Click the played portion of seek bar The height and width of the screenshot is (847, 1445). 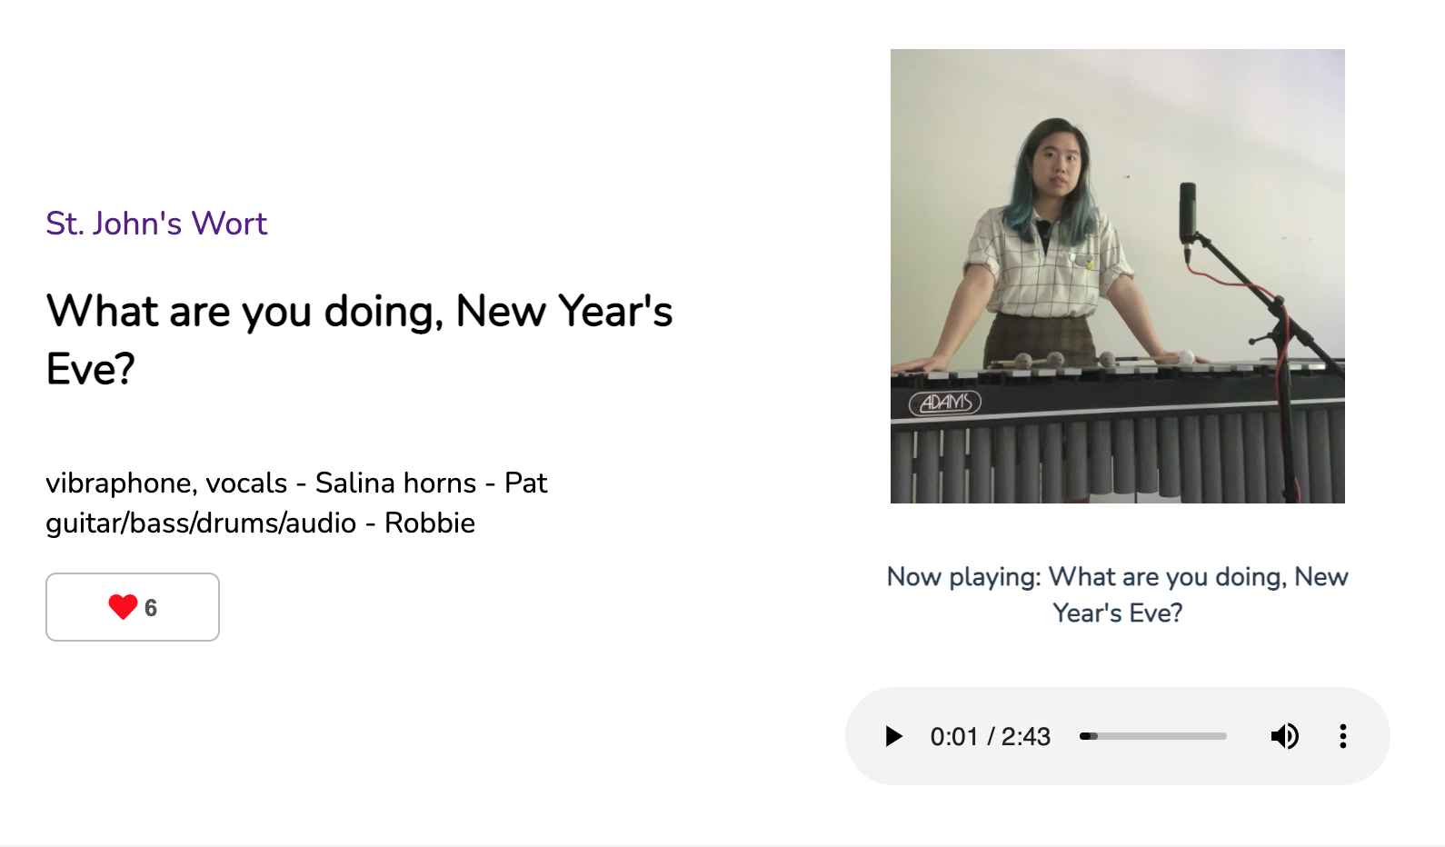click(x=1085, y=736)
